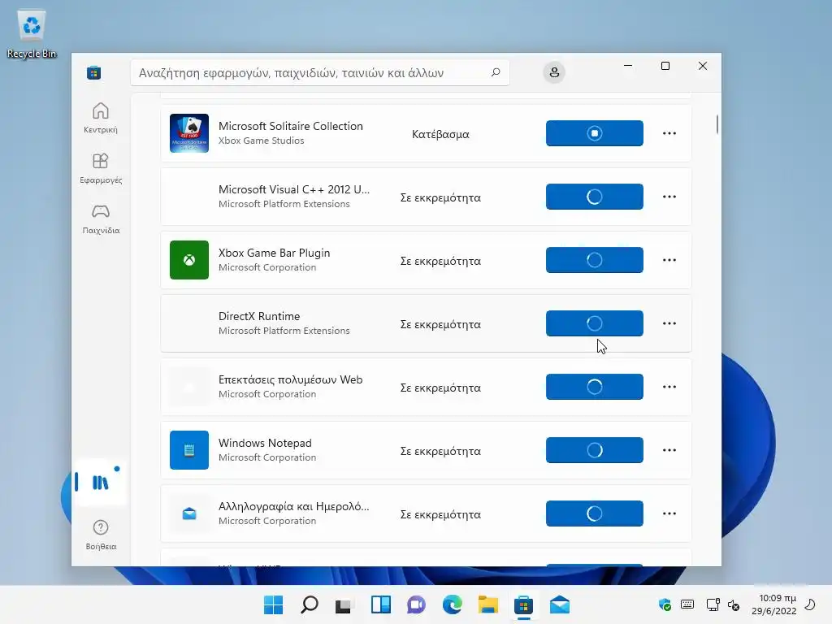Screen dimensions: 832x624
Task: Open Chat from the taskbar
Action: coord(416,604)
